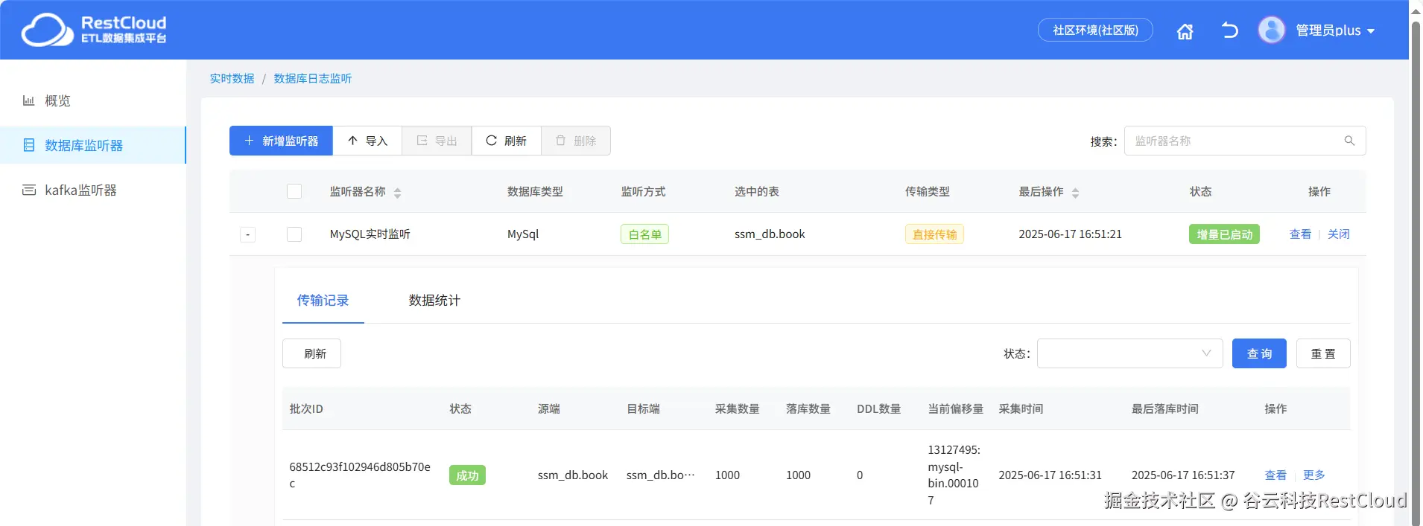Click the 采集时间 2025-06-17 16:51:31 cell
Image resolution: width=1423 pixels, height=526 pixels.
[x=1050, y=475]
